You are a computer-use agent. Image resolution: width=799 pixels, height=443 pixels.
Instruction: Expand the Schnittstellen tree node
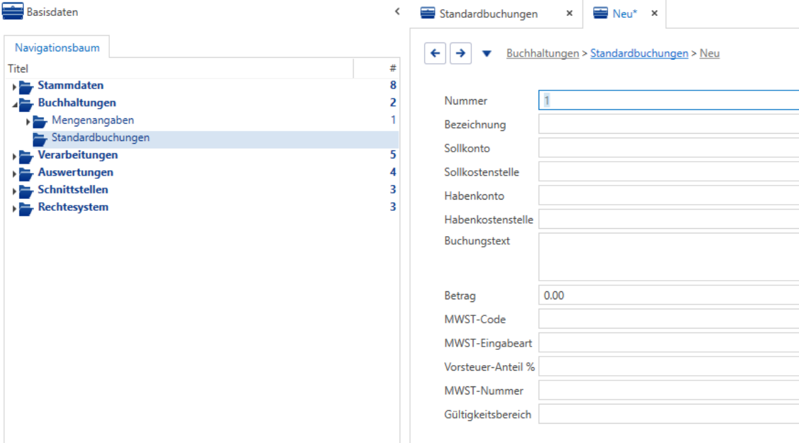tap(14, 190)
